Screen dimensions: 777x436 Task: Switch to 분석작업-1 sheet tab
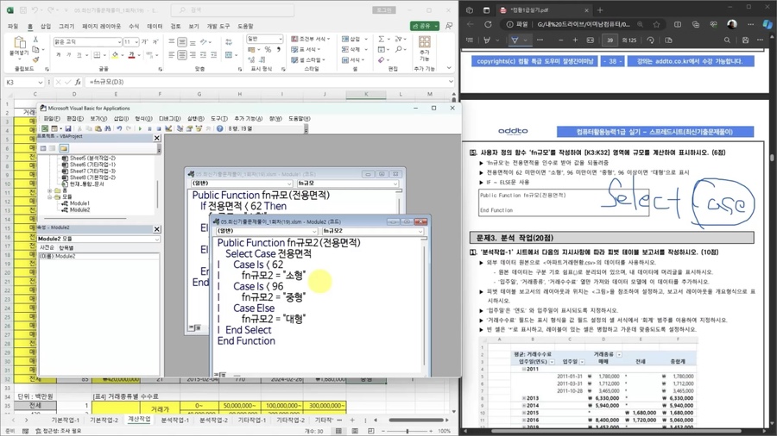(174, 420)
